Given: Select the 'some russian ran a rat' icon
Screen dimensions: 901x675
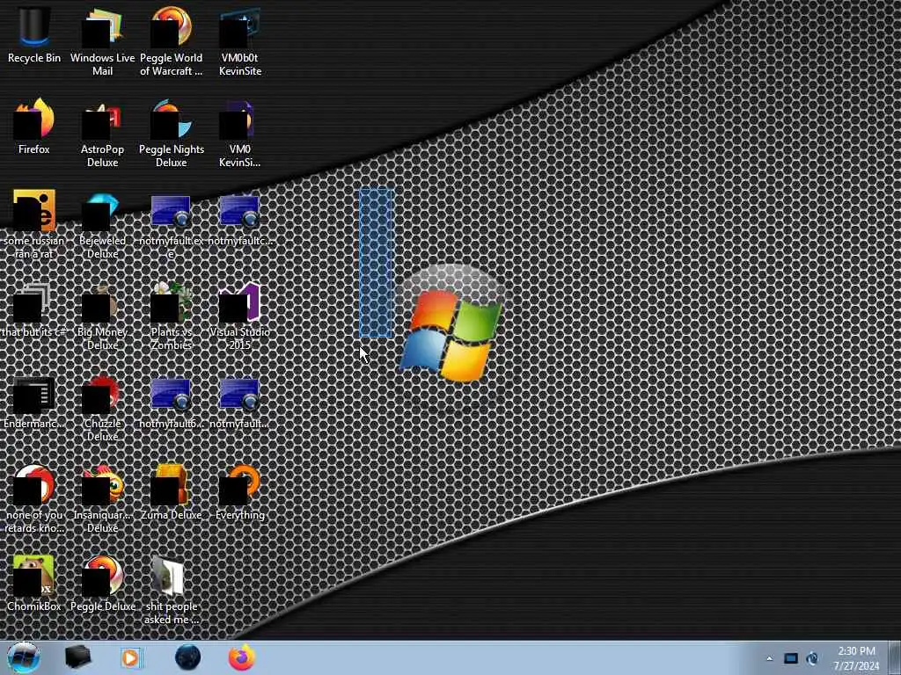Looking at the screenshot, I should coord(34,224).
